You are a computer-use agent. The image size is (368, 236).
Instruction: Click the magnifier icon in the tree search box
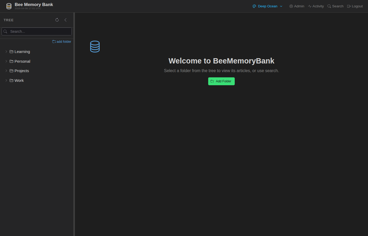pyautogui.click(x=5, y=31)
